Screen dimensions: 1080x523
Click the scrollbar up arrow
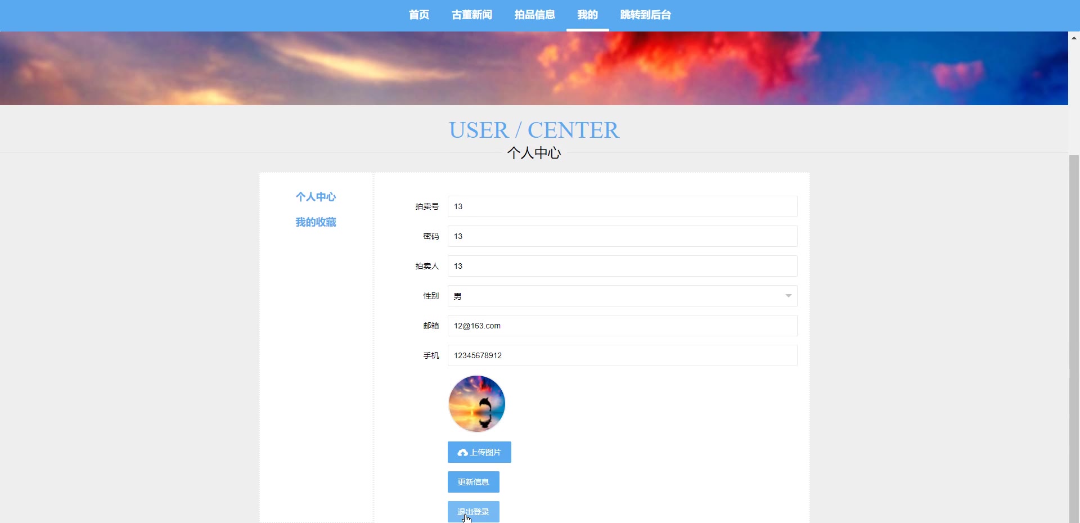[x=1074, y=38]
